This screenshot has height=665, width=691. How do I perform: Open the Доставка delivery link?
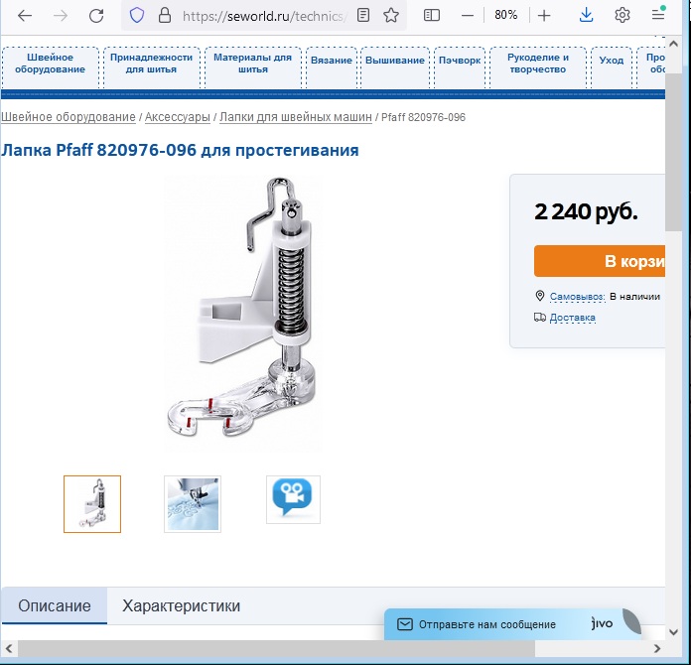click(573, 318)
